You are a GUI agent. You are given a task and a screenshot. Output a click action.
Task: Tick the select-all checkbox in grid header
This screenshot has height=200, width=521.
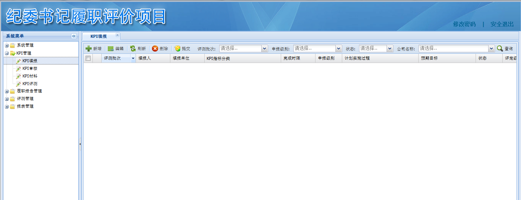tap(88, 58)
